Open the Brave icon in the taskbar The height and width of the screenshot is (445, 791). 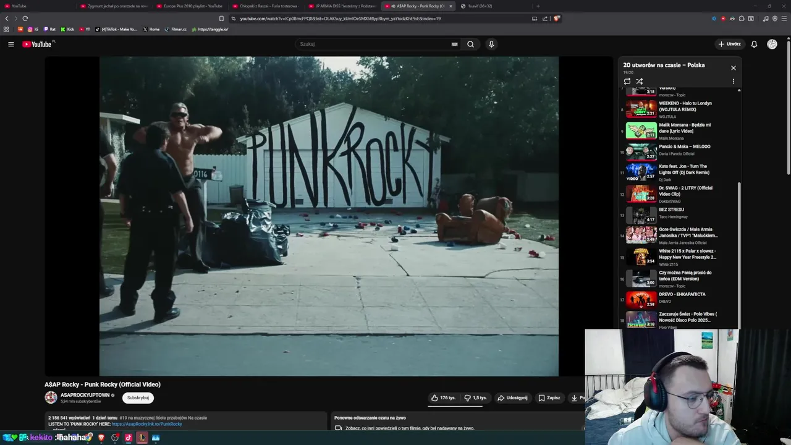coord(101,437)
